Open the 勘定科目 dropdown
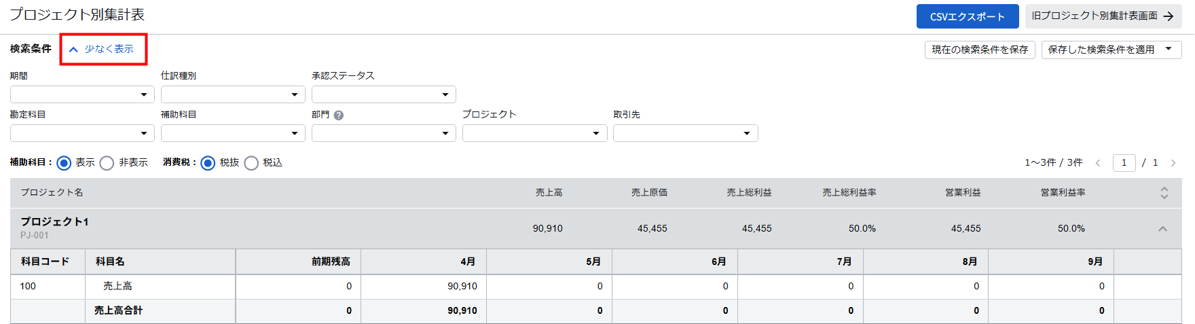Screen dimensions: 1195x324 coord(82,133)
